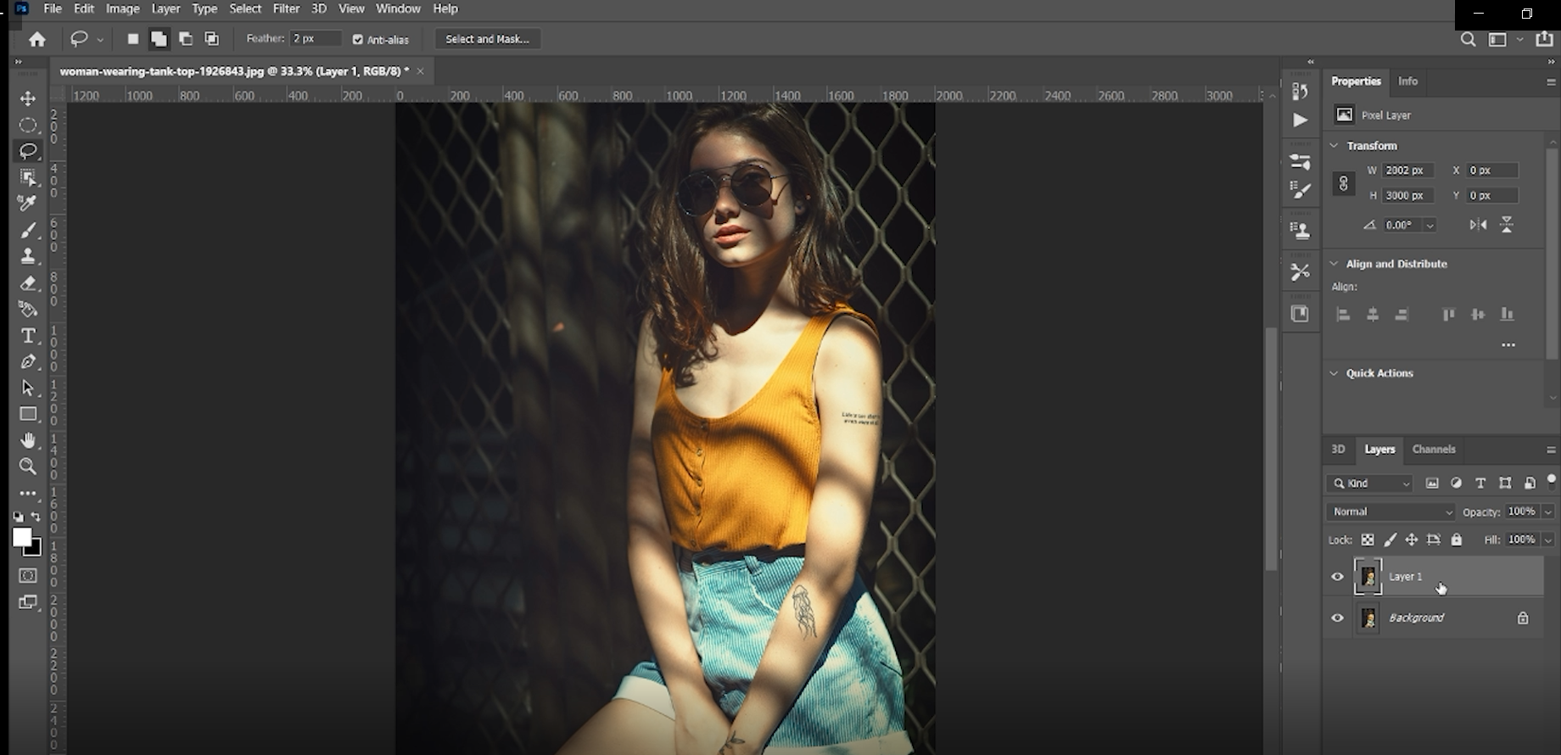Collapse the Align and Distribute section
Image resolution: width=1561 pixels, height=755 pixels.
click(x=1334, y=264)
